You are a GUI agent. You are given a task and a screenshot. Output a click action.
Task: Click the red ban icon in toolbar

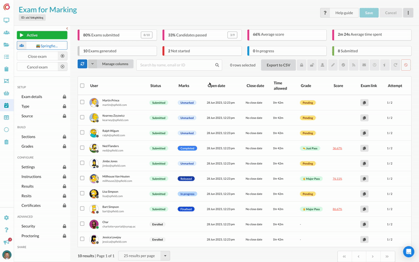406,65
